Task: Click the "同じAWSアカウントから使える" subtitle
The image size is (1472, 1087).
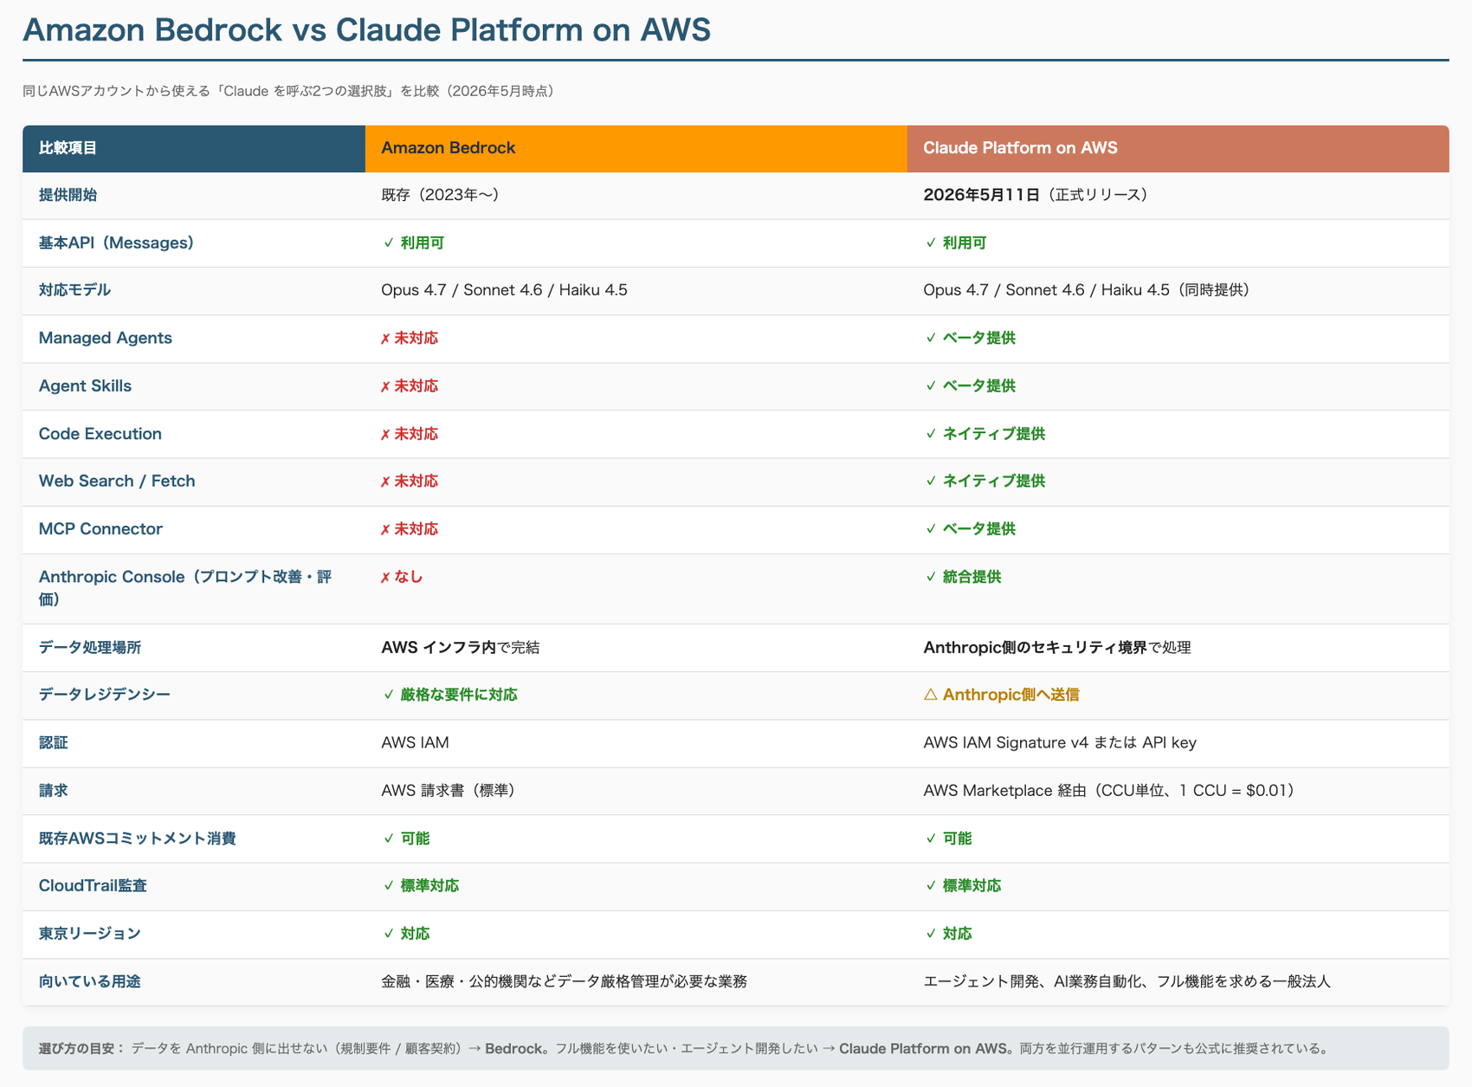Action: (x=288, y=91)
